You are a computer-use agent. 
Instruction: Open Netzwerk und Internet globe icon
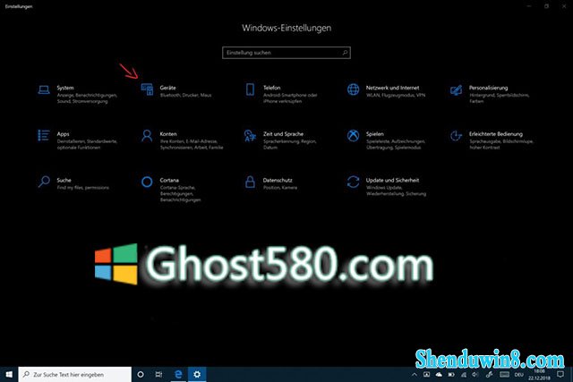(353, 89)
